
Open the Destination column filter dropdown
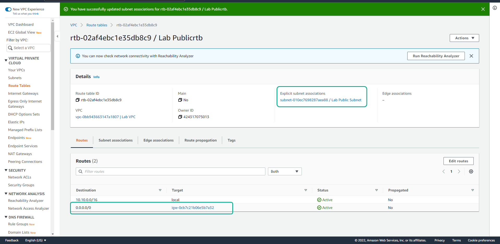pos(160,190)
